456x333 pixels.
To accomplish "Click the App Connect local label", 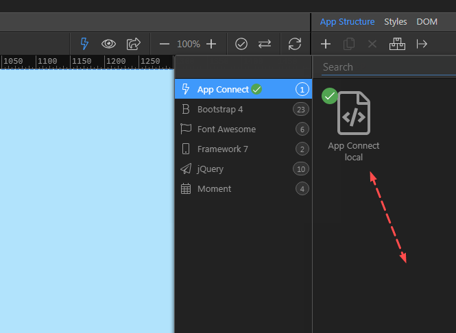I will point(354,151).
